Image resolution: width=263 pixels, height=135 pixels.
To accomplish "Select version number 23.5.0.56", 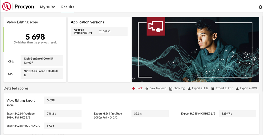I will click(105, 31).
